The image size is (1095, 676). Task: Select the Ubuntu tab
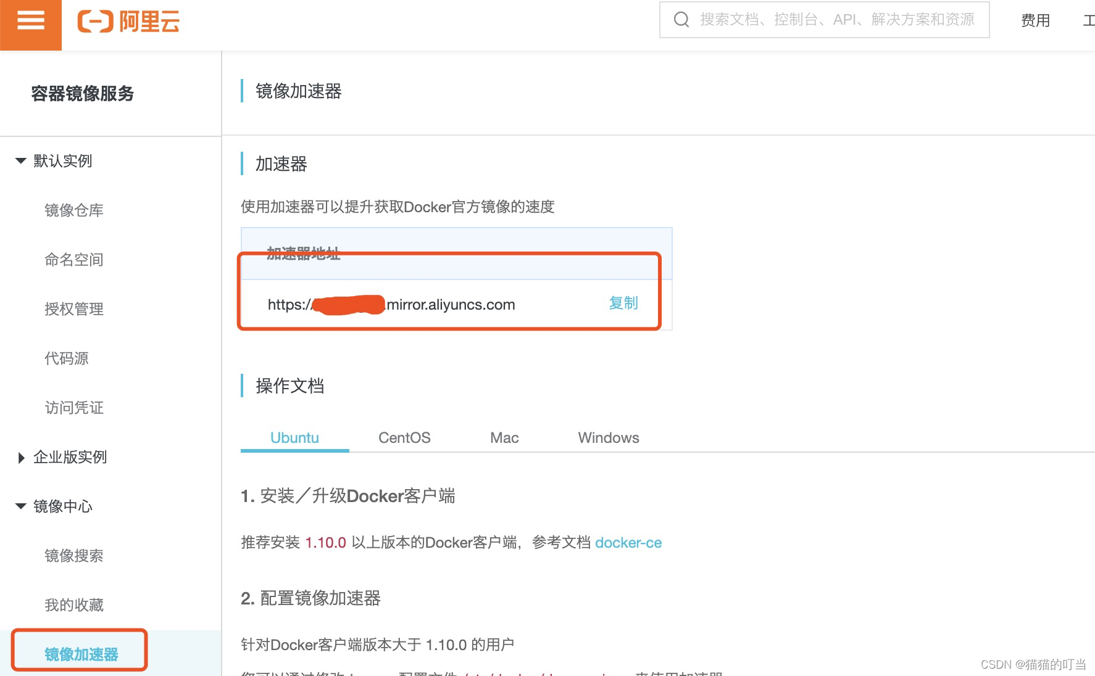click(294, 437)
